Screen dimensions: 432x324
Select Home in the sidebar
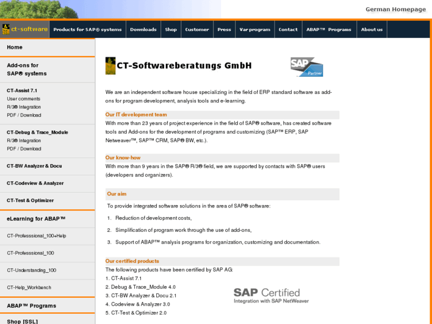point(15,48)
